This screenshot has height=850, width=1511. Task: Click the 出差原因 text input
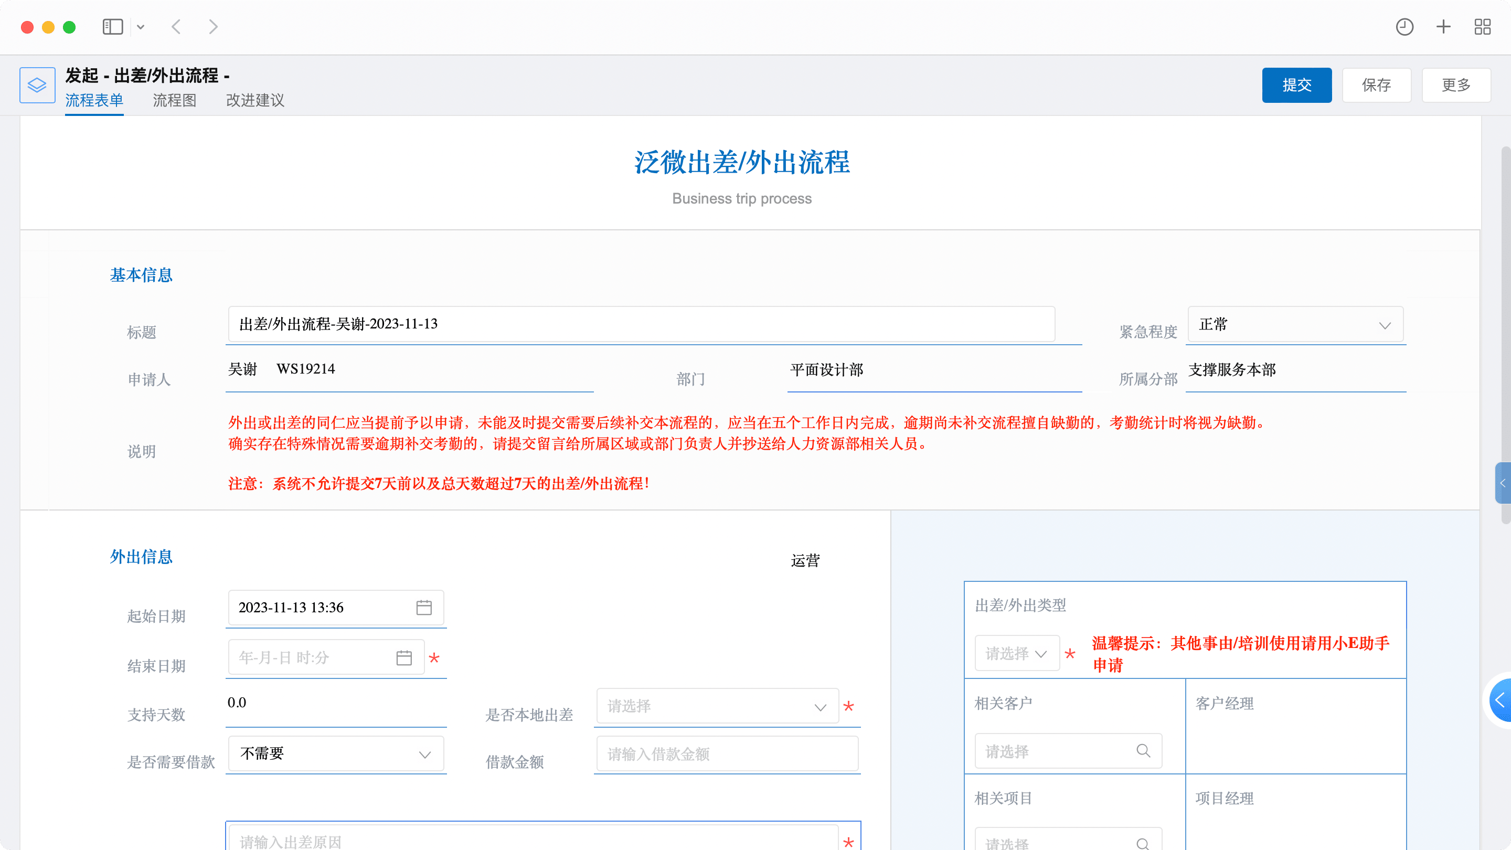coord(533,838)
